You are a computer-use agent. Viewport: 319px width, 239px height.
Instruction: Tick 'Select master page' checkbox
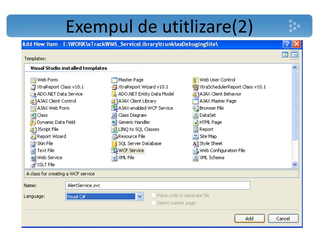click(x=153, y=203)
